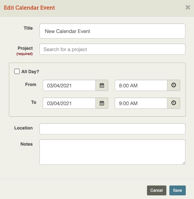Click the To date field 03/04/2021
Viewport: 194px width, 199px height.
(x=69, y=103)
